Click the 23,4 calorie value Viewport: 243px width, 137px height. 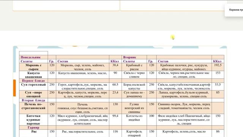coord(115,92)
